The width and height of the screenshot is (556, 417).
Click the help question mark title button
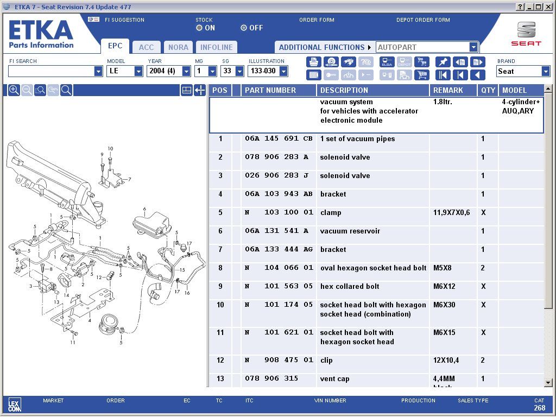(x=520, y=7)
